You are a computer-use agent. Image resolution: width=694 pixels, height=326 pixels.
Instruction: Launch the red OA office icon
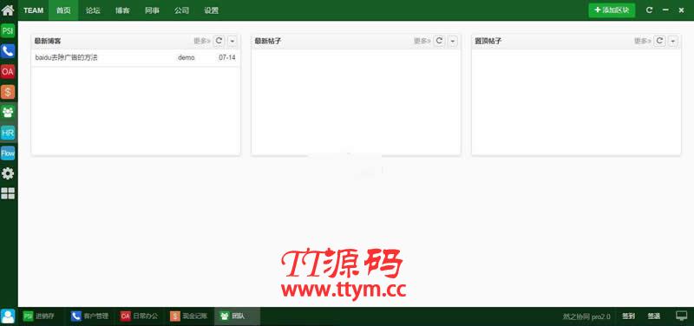8,72
